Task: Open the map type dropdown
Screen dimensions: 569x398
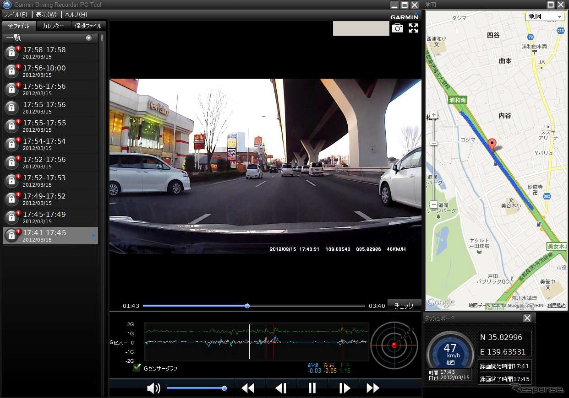Action: pyautogui.click(x=544, y=17)
